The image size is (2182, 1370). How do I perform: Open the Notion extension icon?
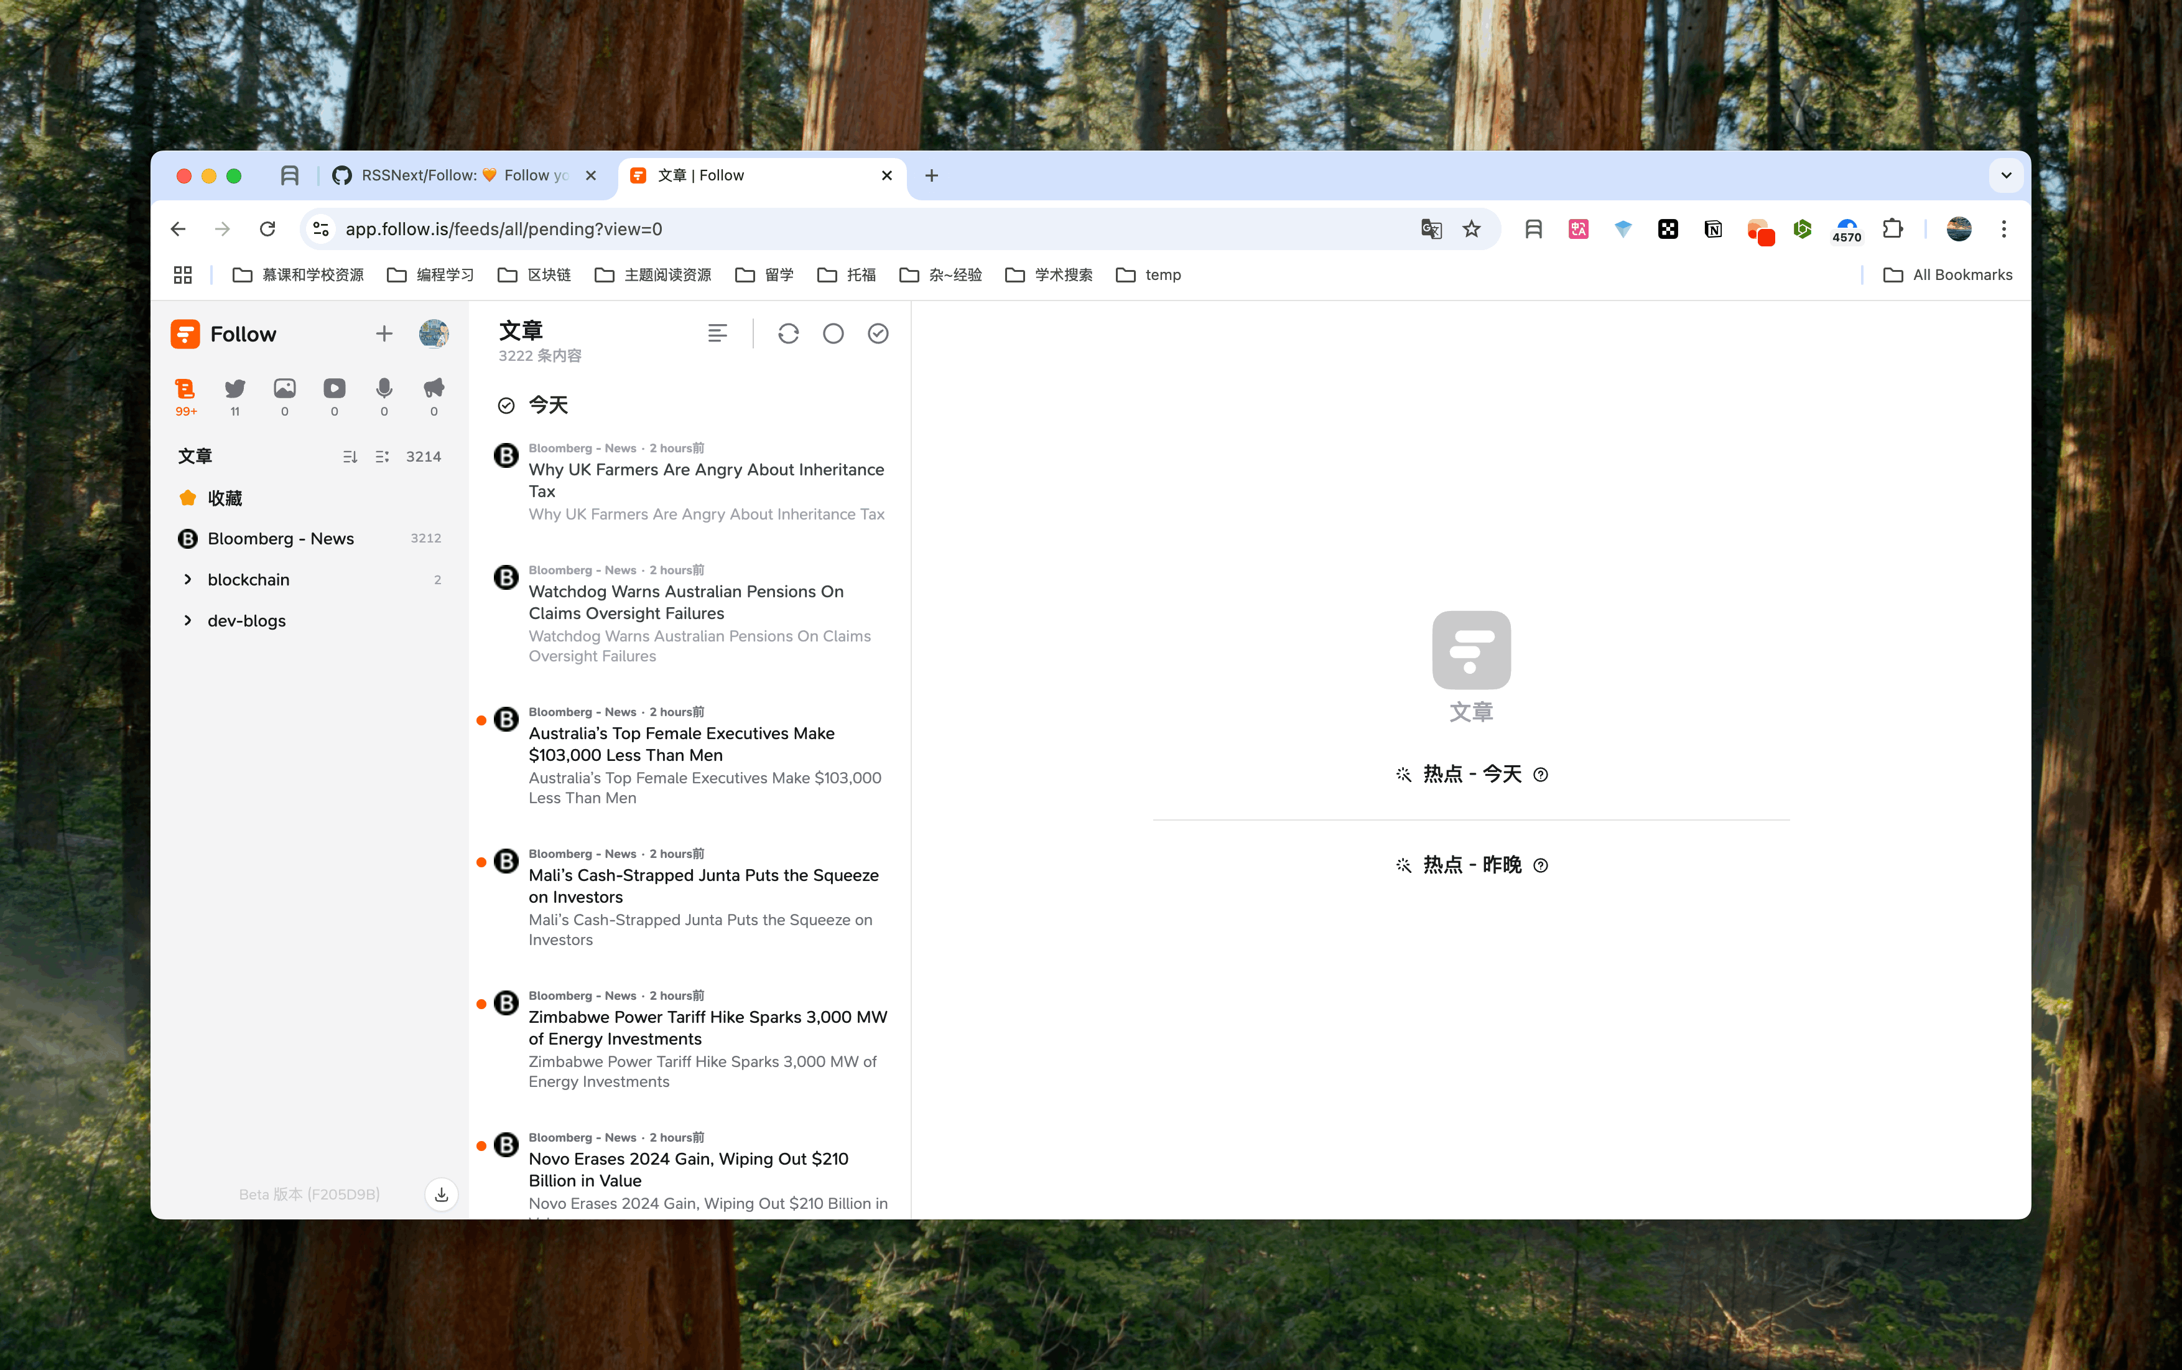point(1713,229)
